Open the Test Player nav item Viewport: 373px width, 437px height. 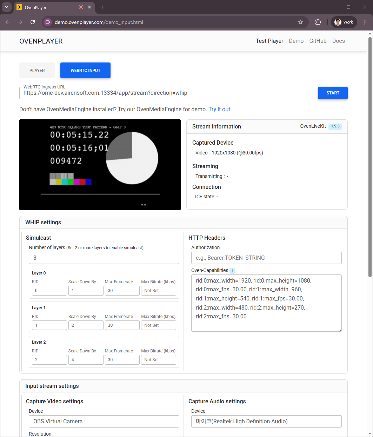click(269, 41)
